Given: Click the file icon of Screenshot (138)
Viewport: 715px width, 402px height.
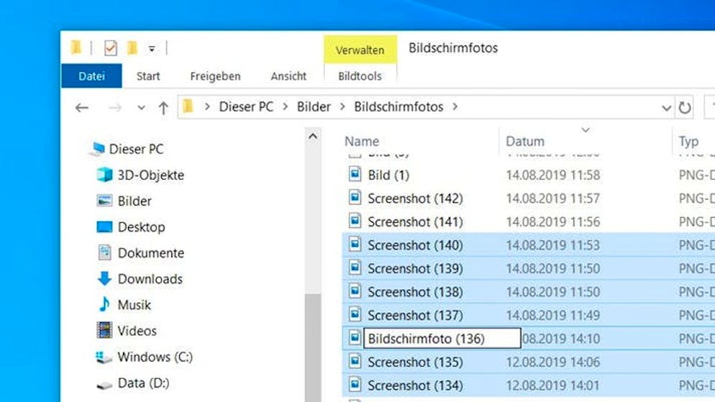Looking at the screenshot, I should [355, 291].
